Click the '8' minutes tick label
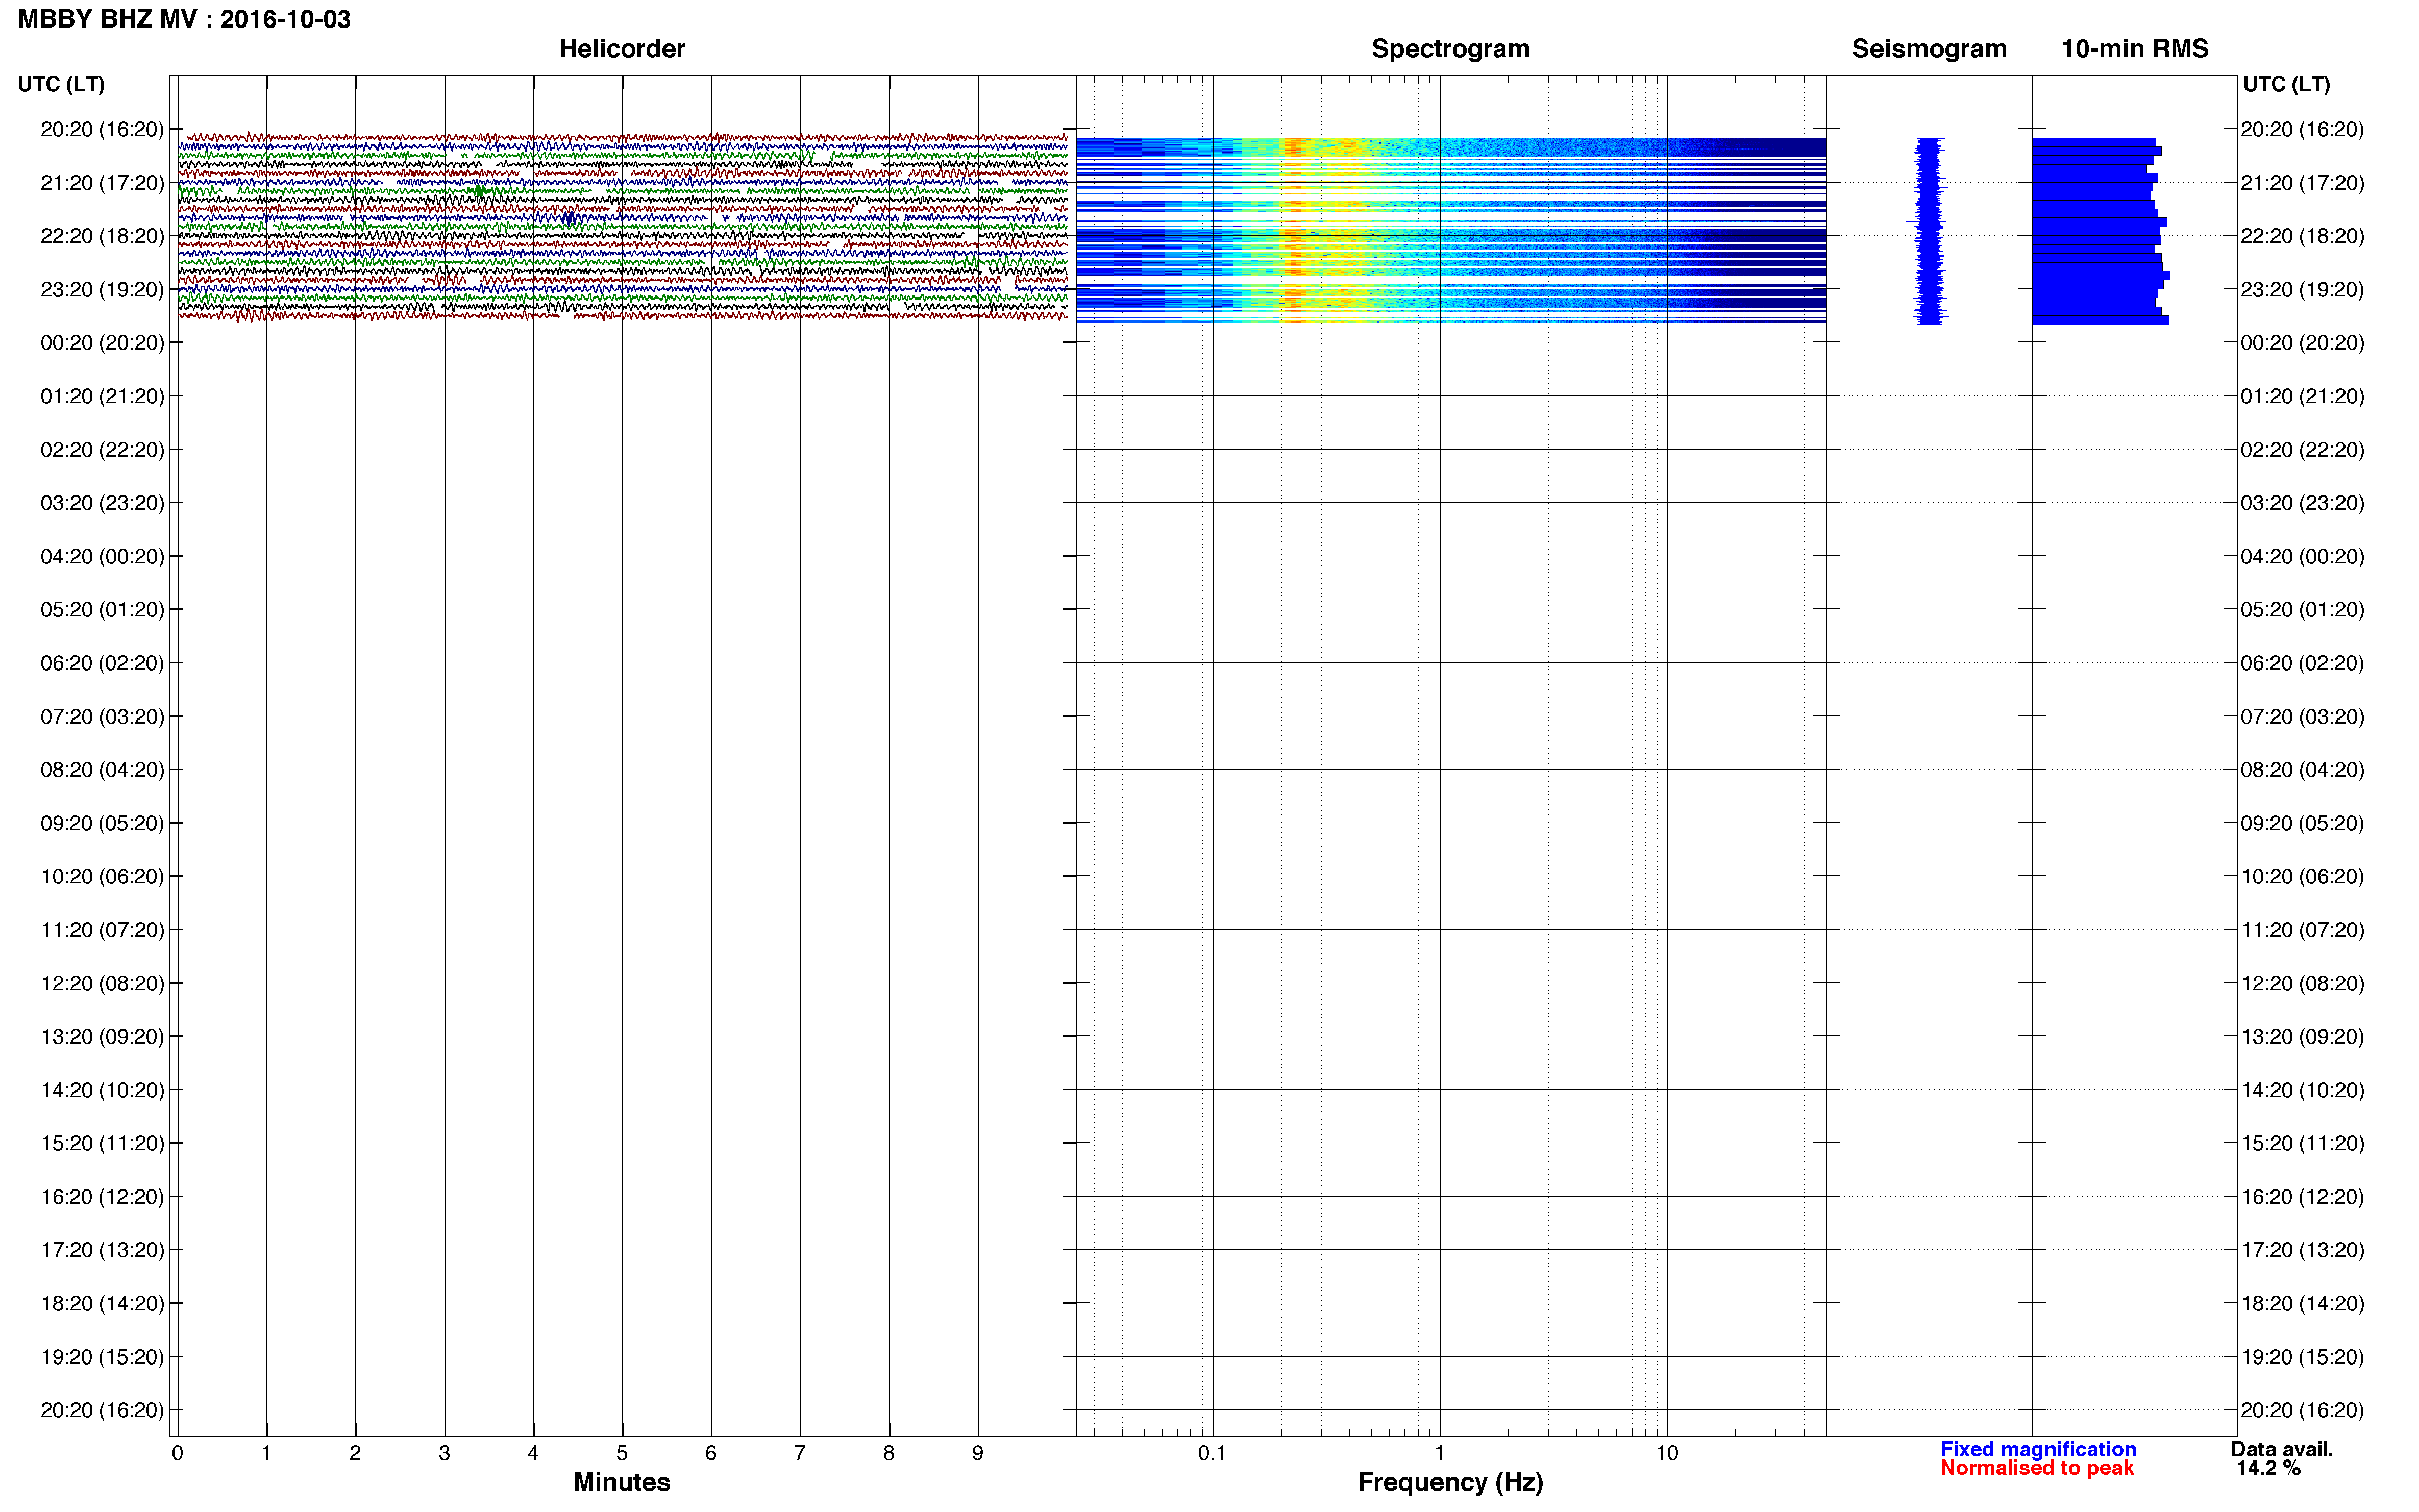The width and height of the screenshot is (2419, 1512). pyautogui.click(x=889, y=1453)
